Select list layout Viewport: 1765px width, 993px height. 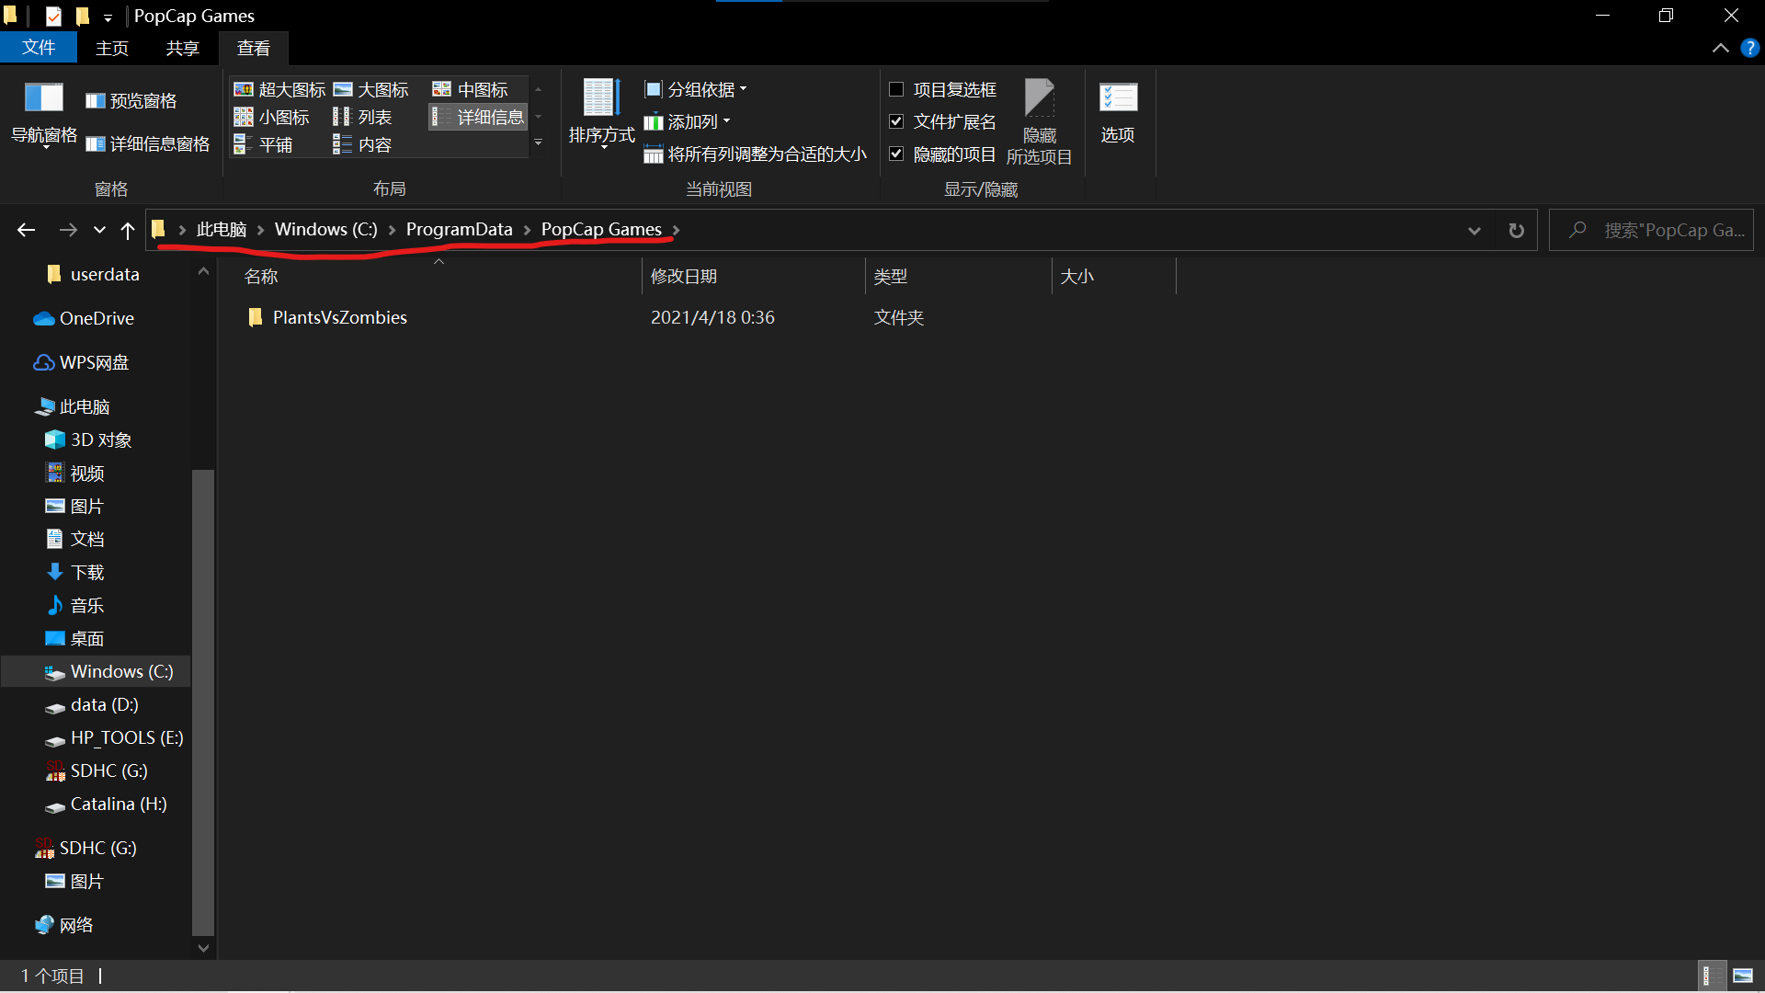point(363,117)
